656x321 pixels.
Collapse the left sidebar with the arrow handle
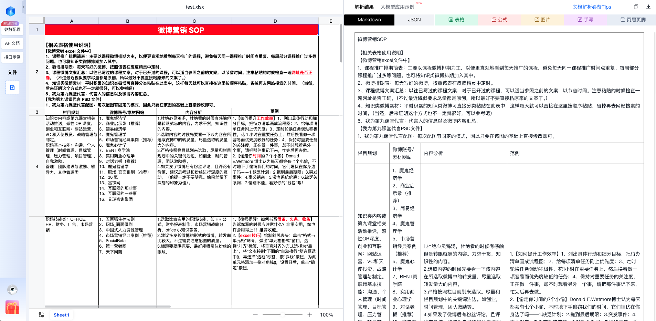[24, 7]
